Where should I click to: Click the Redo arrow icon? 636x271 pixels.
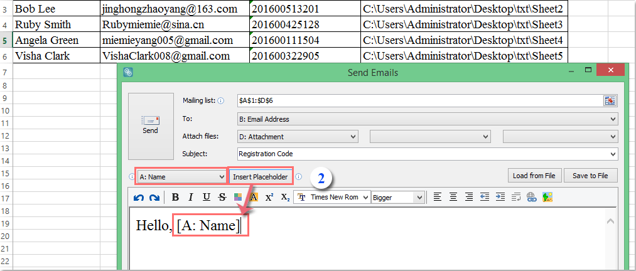(154, 198)
